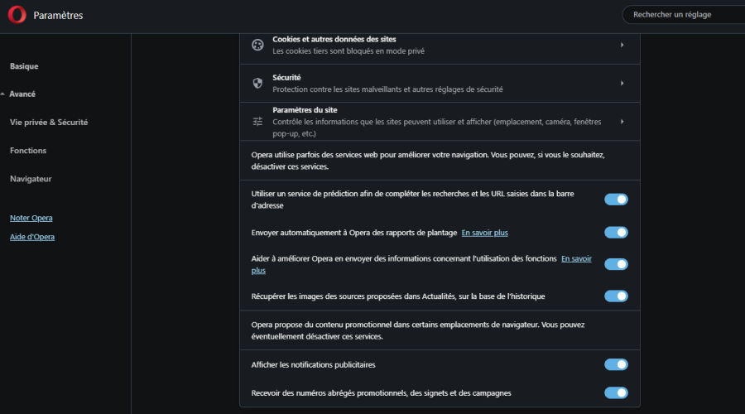Expand the Cookies et autres données chevron
Viewport: 745px width, 414px height.
click(622, 45)
